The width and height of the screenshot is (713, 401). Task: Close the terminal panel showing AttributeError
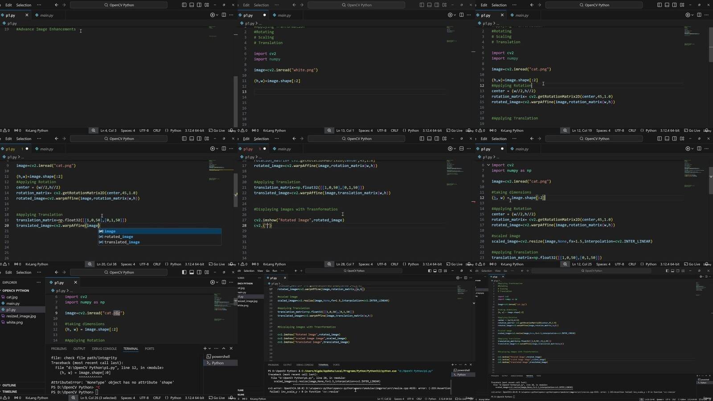pyautogui.click(x=231, y=348)
